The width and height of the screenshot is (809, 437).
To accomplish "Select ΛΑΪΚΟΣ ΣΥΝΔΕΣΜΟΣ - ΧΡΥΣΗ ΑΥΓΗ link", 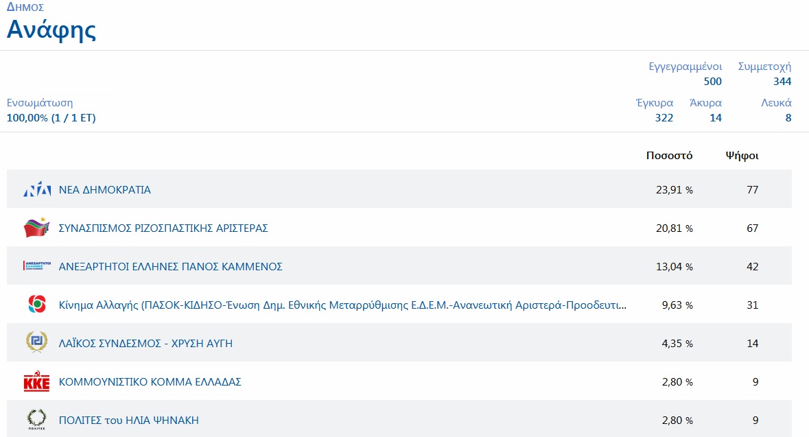I will (x=145, y=344).
